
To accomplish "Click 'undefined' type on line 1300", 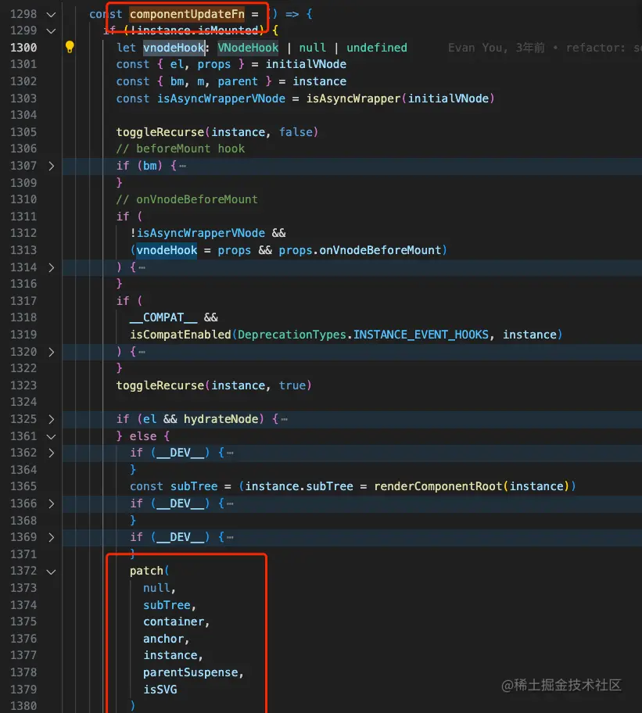I will (x=377, y=47).
